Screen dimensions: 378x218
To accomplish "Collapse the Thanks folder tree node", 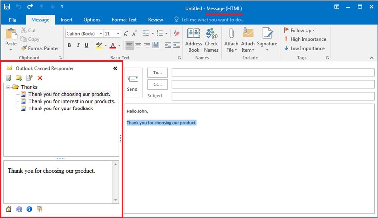I will coord(8,87).
